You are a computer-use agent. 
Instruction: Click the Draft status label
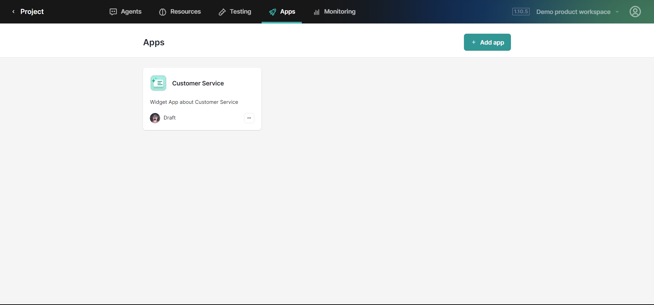click(x=170, y=118)
